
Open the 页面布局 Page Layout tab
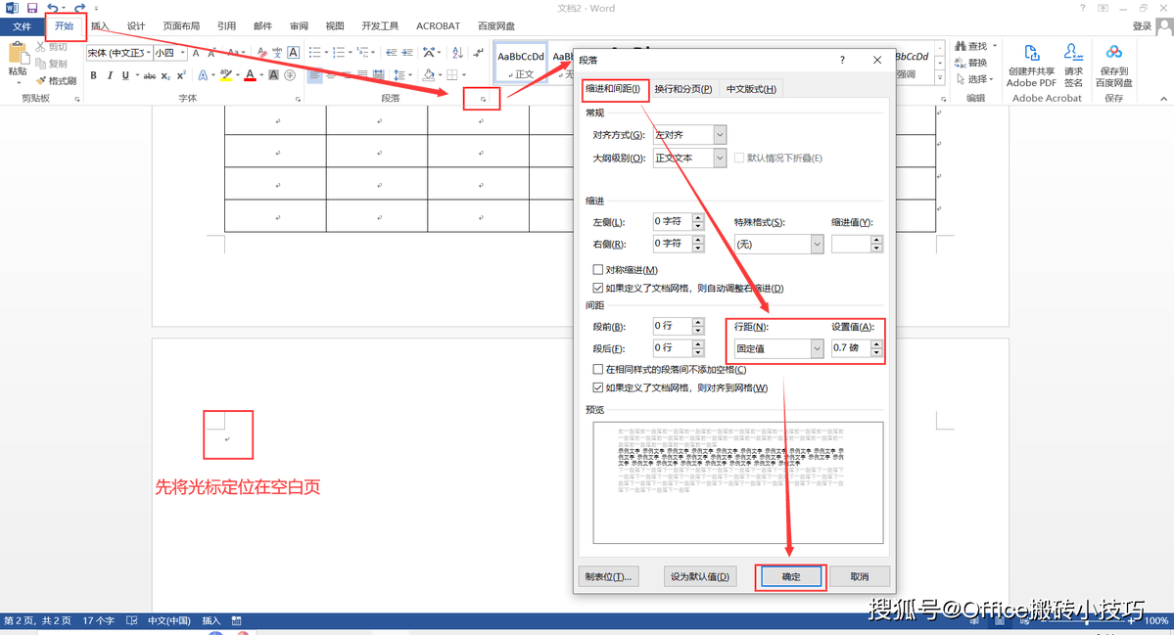coord(181,26)
